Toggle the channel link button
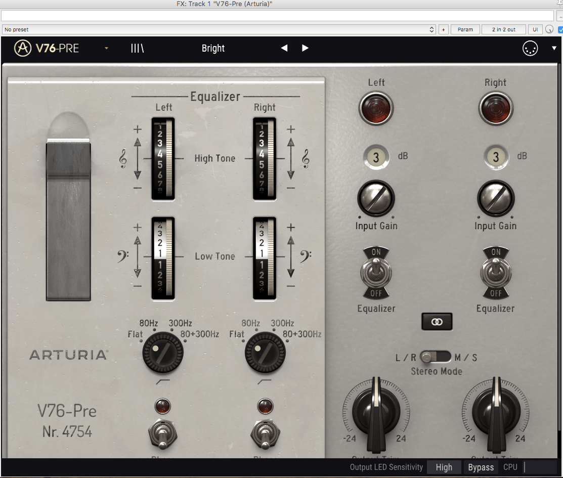The height and width of the screenshot is (478, 563). tap(437, 322)
